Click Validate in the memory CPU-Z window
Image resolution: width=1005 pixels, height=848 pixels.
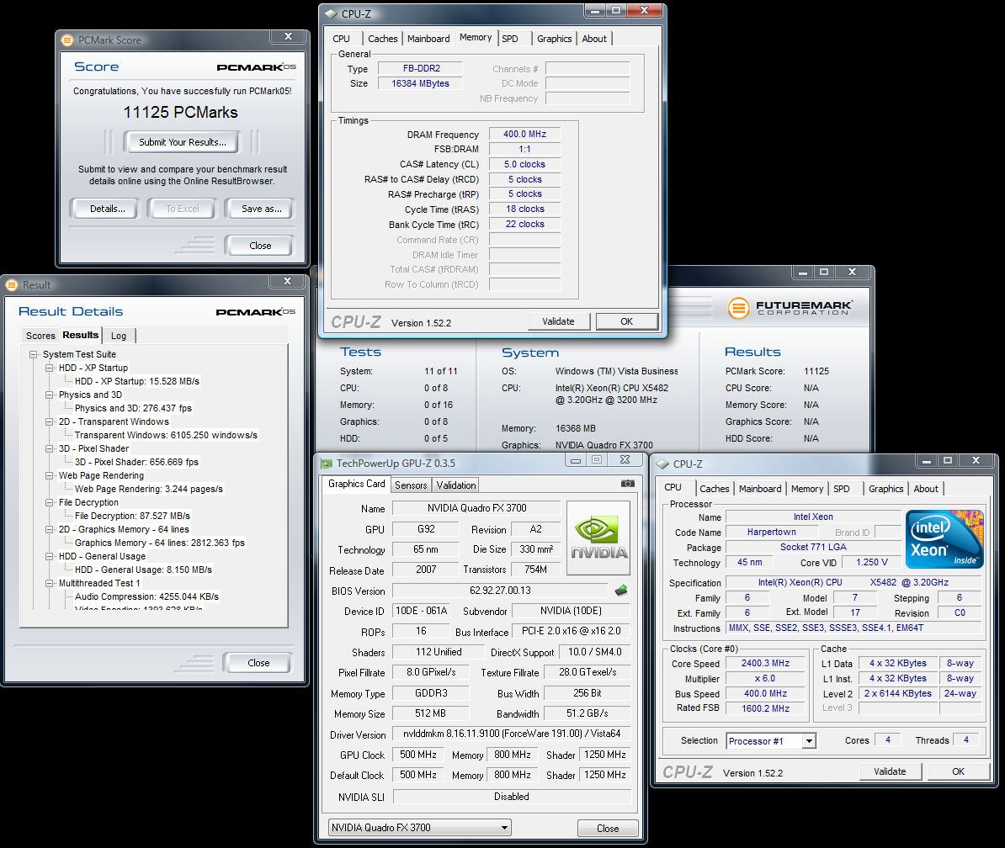pyautogui.click(x=558, y=321)
